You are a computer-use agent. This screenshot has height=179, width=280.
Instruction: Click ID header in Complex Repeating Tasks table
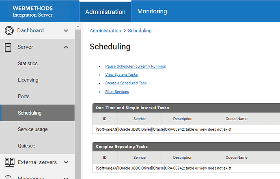pos(105,158)
